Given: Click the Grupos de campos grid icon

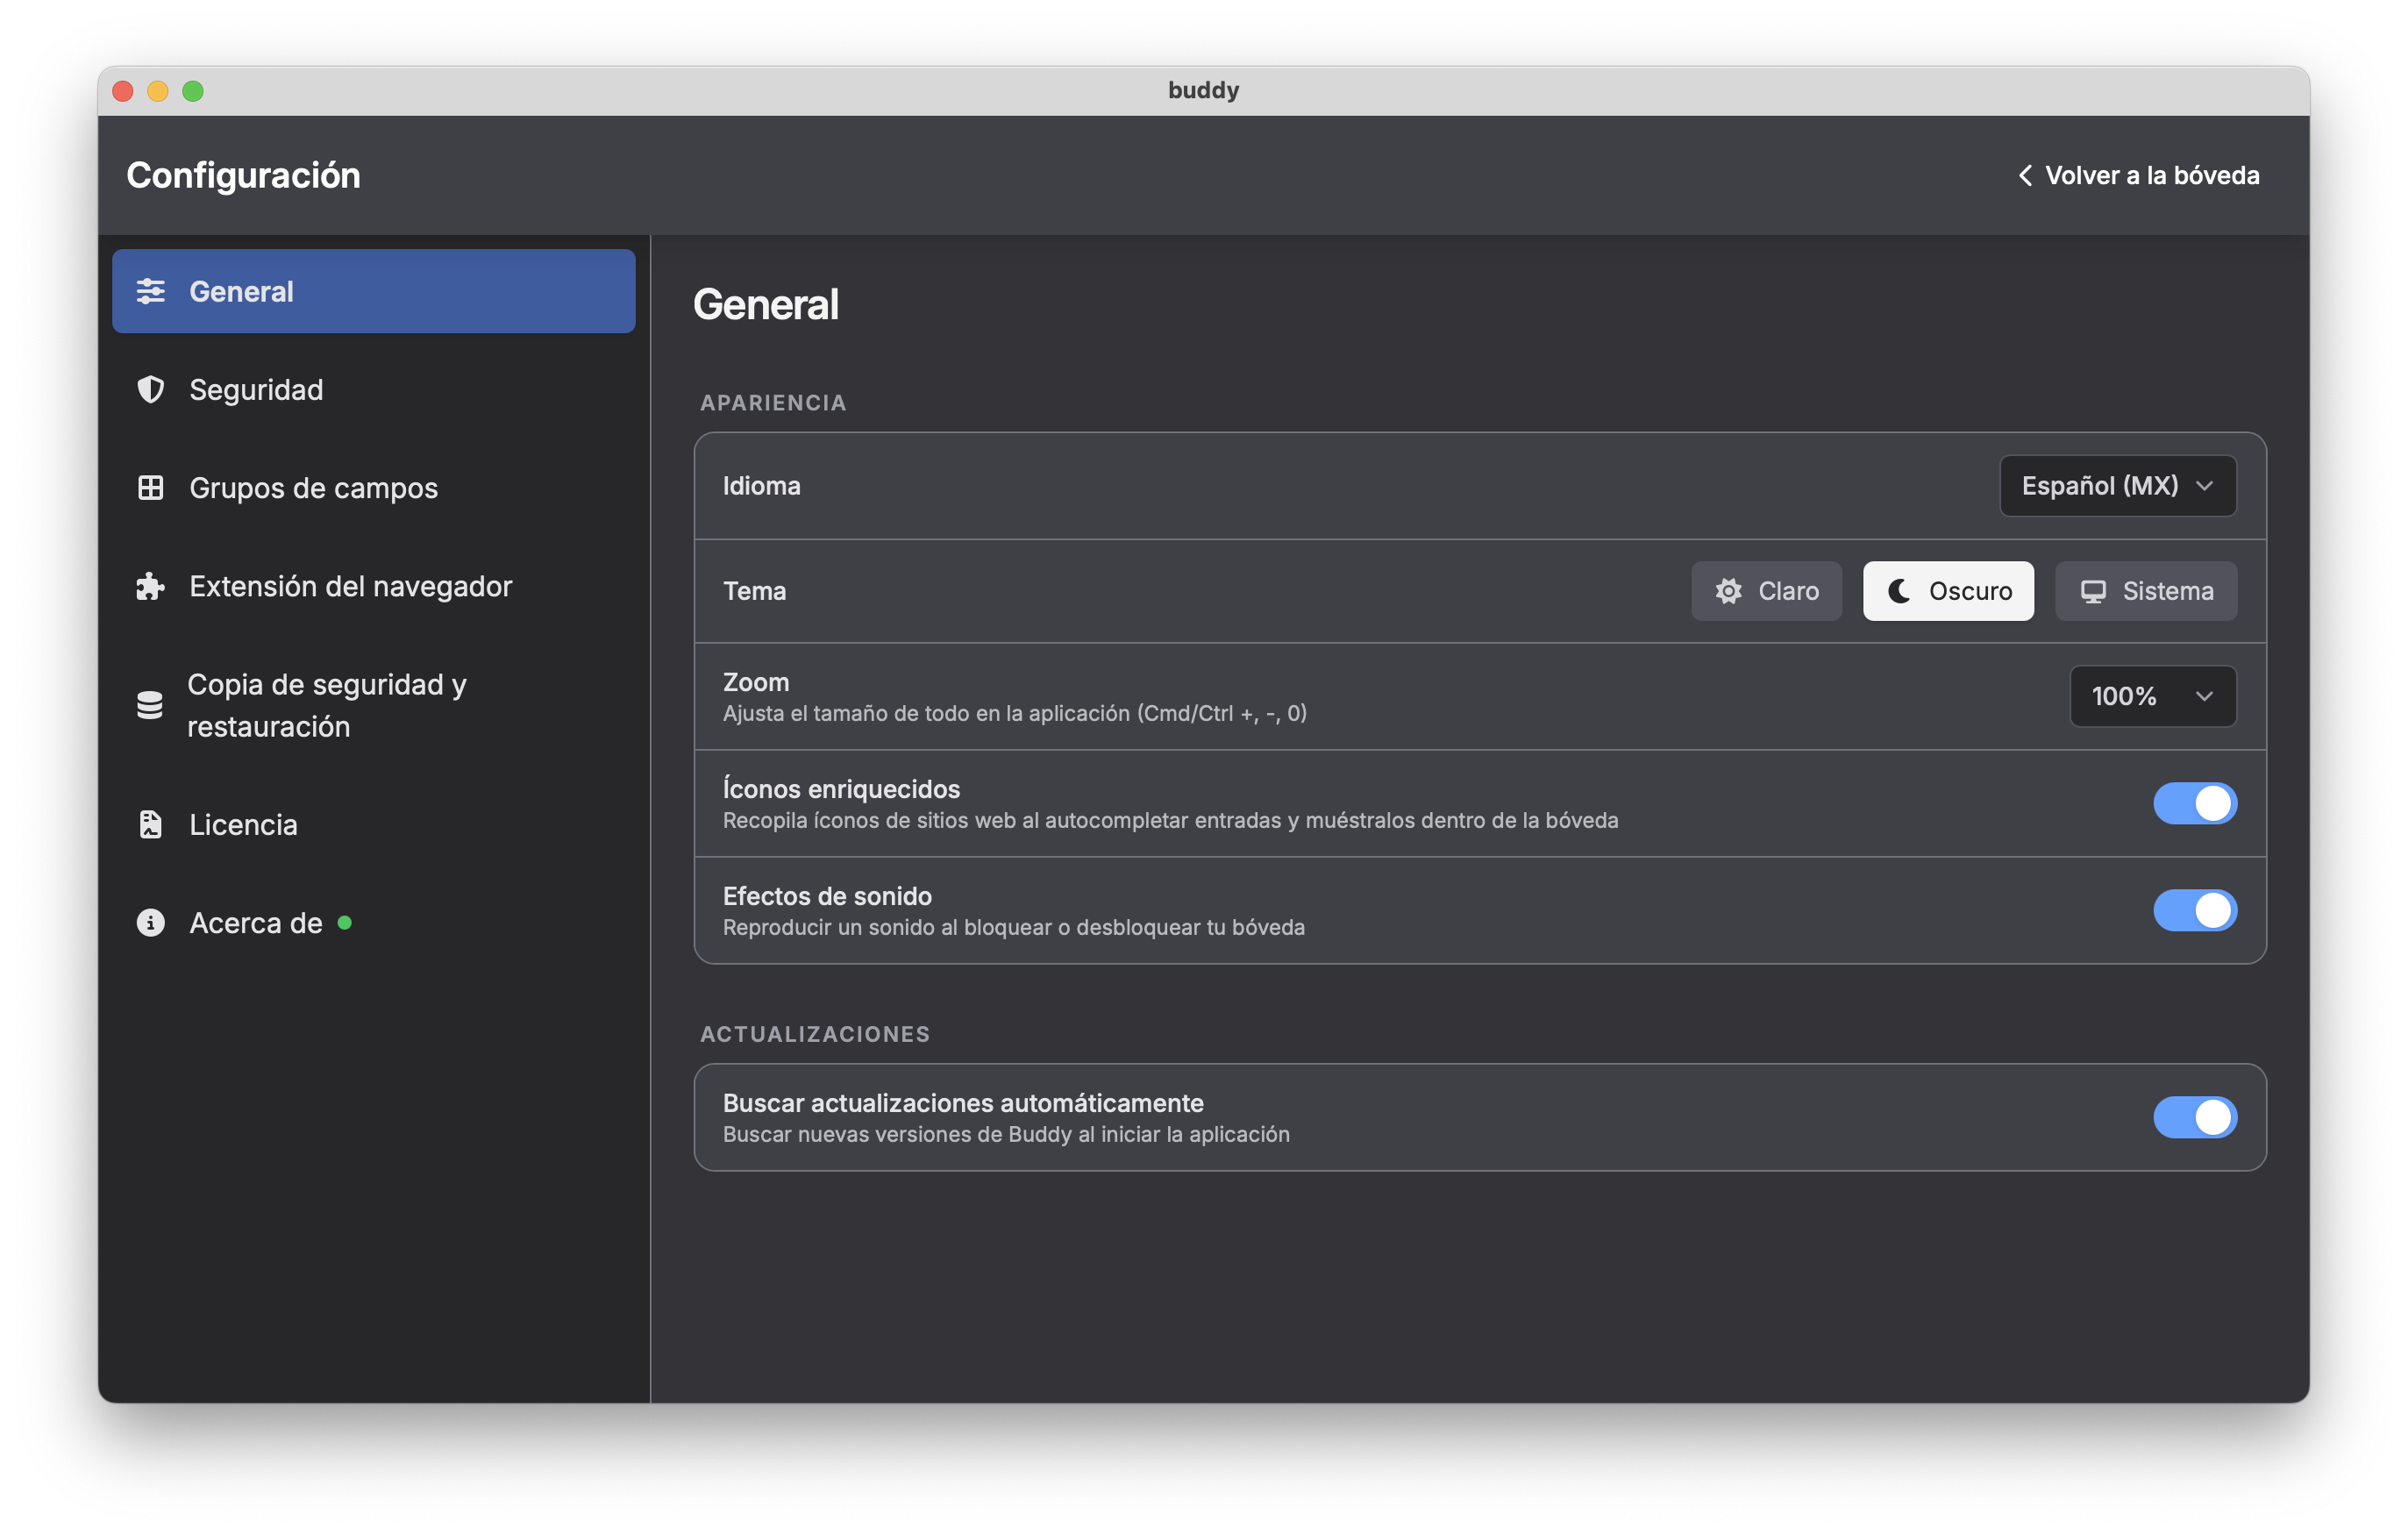Looking at the screenshot, I should pyautogui.click(x=150, y=487).
